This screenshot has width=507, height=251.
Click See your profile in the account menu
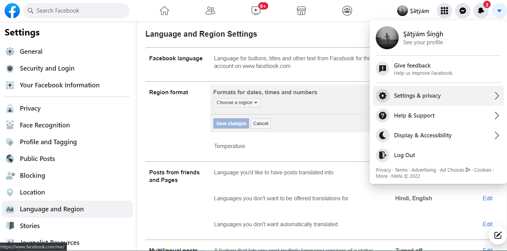(x=423, y=42)
